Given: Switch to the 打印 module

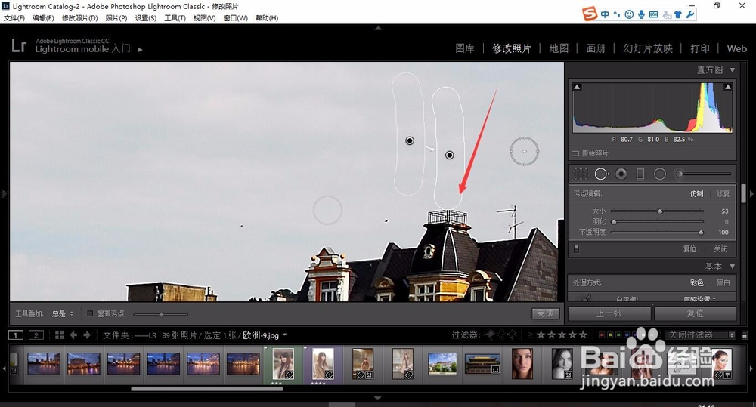Looking at the screenshot, I should [x=699, y=48].
